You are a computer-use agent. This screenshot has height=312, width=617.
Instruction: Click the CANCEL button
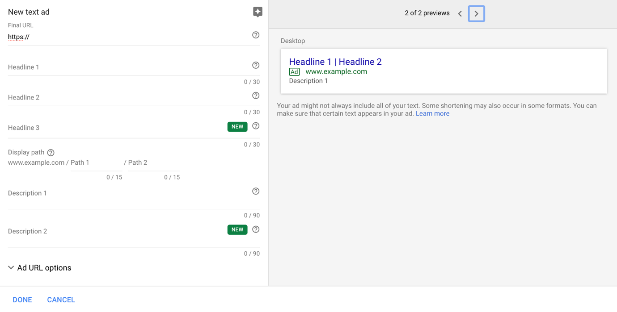click(61, 300)
